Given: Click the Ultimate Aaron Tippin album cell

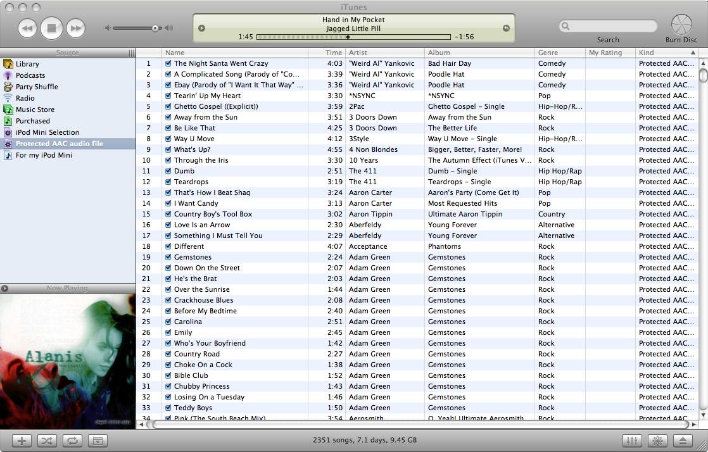Looking at the screenshot, I should (465, 214).
